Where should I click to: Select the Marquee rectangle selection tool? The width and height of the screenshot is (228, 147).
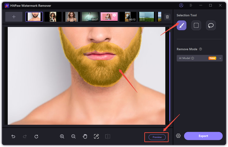196,25
